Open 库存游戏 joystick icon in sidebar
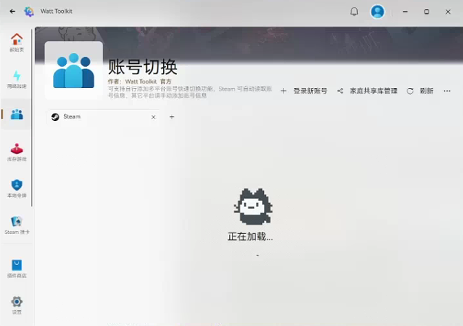 [17, 149]
